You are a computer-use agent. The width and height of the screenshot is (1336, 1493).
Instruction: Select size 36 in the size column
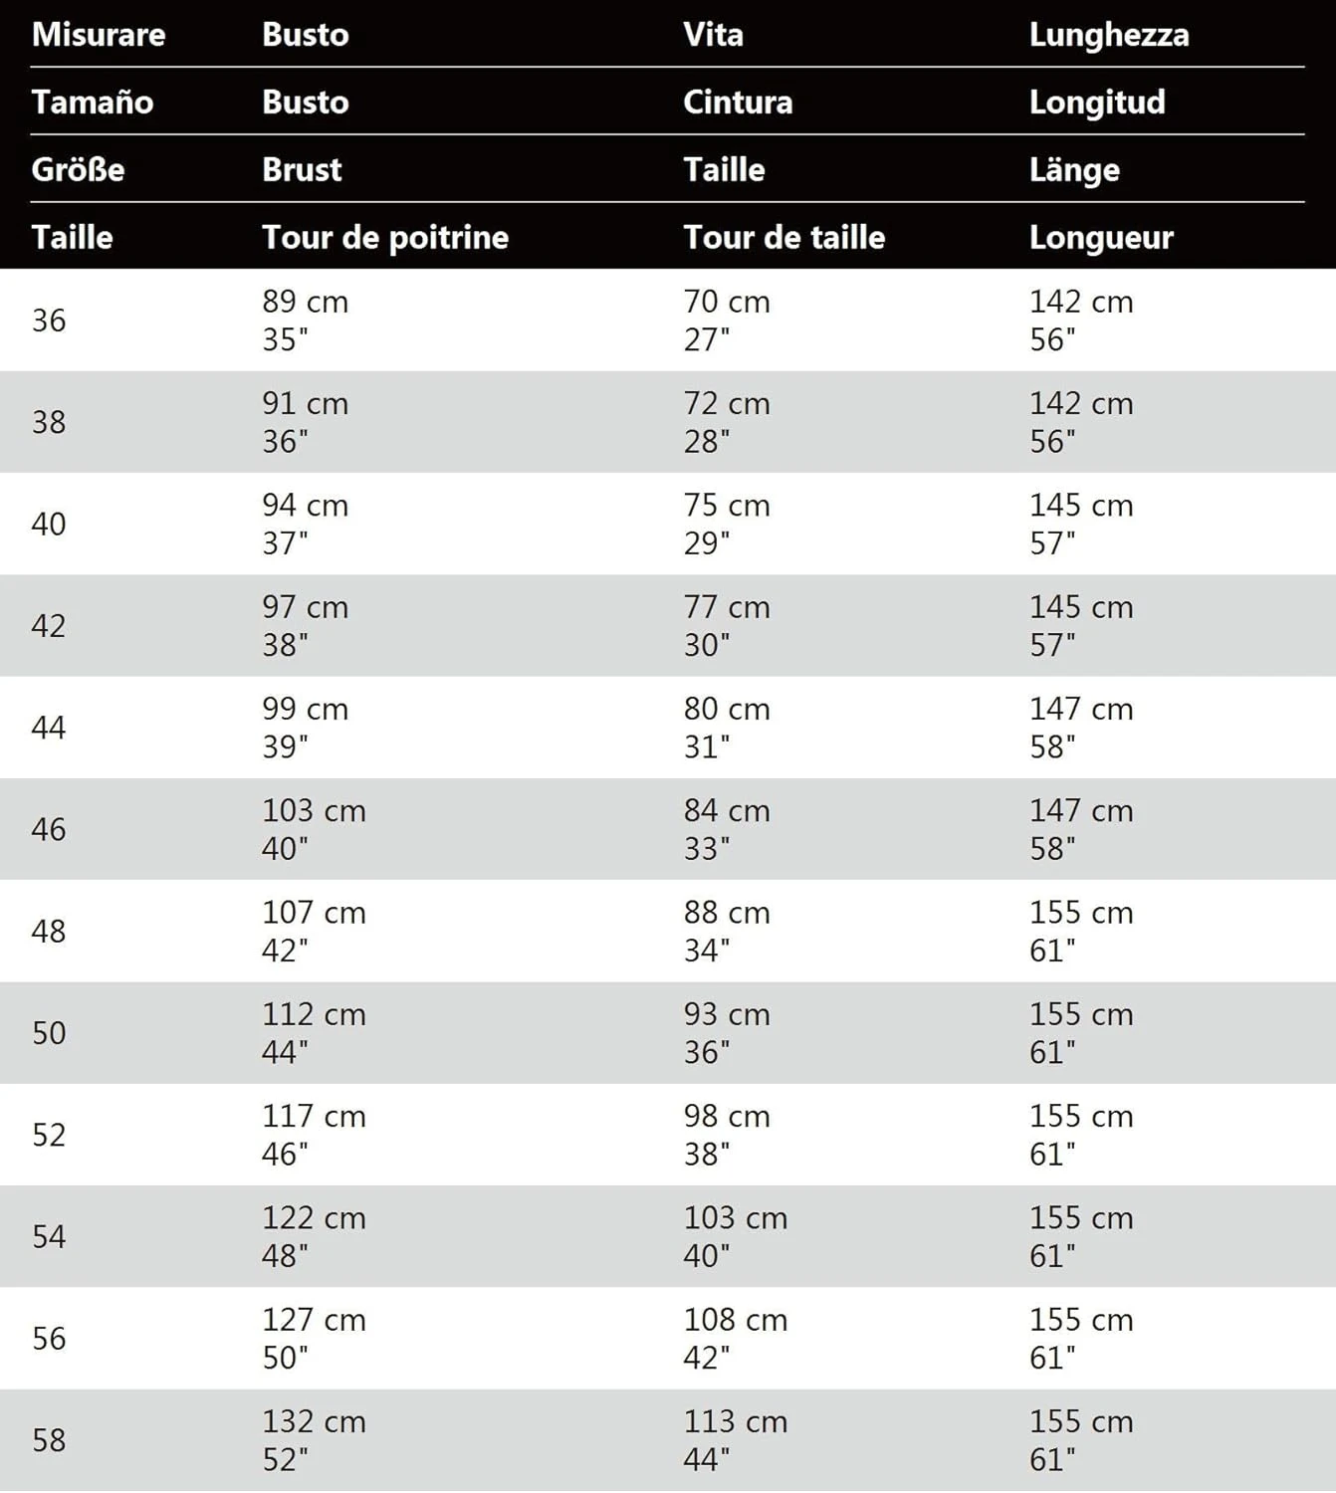(49, 320)
